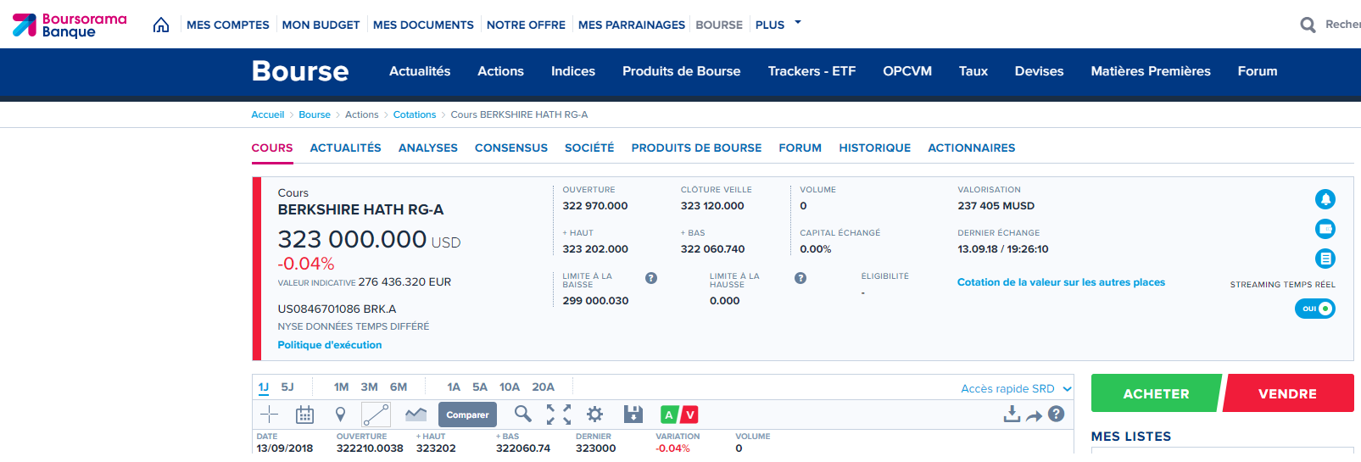The height and width of the screenshot is (462, 1361).
Task: Open the CONSENSUS tab
Action: click(x=511, y=148)
